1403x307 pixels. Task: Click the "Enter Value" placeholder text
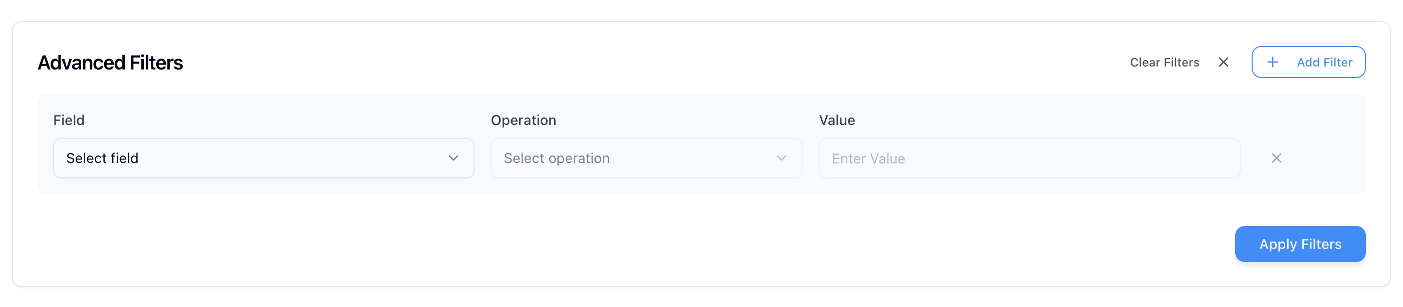[869, 158]
